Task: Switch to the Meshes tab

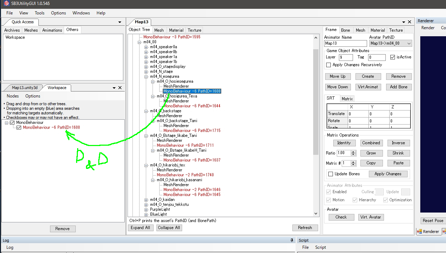Action: [31, 30]
